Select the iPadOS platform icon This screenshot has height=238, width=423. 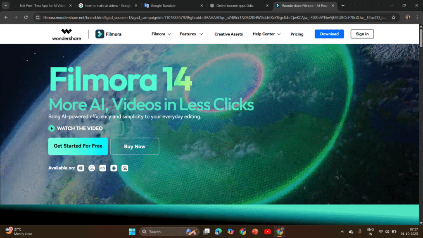124,168
